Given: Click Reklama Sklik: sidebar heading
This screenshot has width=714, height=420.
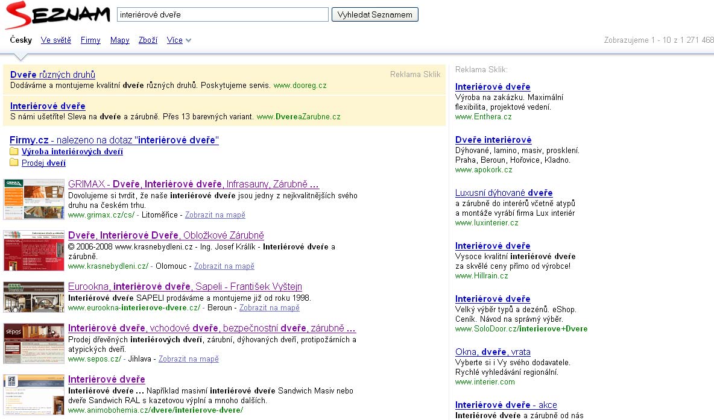Looking at the screenshot, I should [x=481, y=70].
